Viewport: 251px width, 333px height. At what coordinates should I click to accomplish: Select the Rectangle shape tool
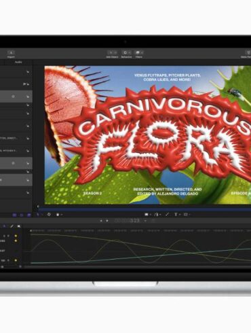(147, 214)
